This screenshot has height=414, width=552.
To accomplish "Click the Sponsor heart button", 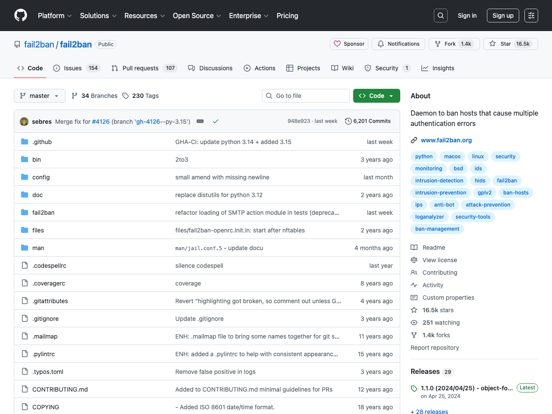I will (349, 44).
